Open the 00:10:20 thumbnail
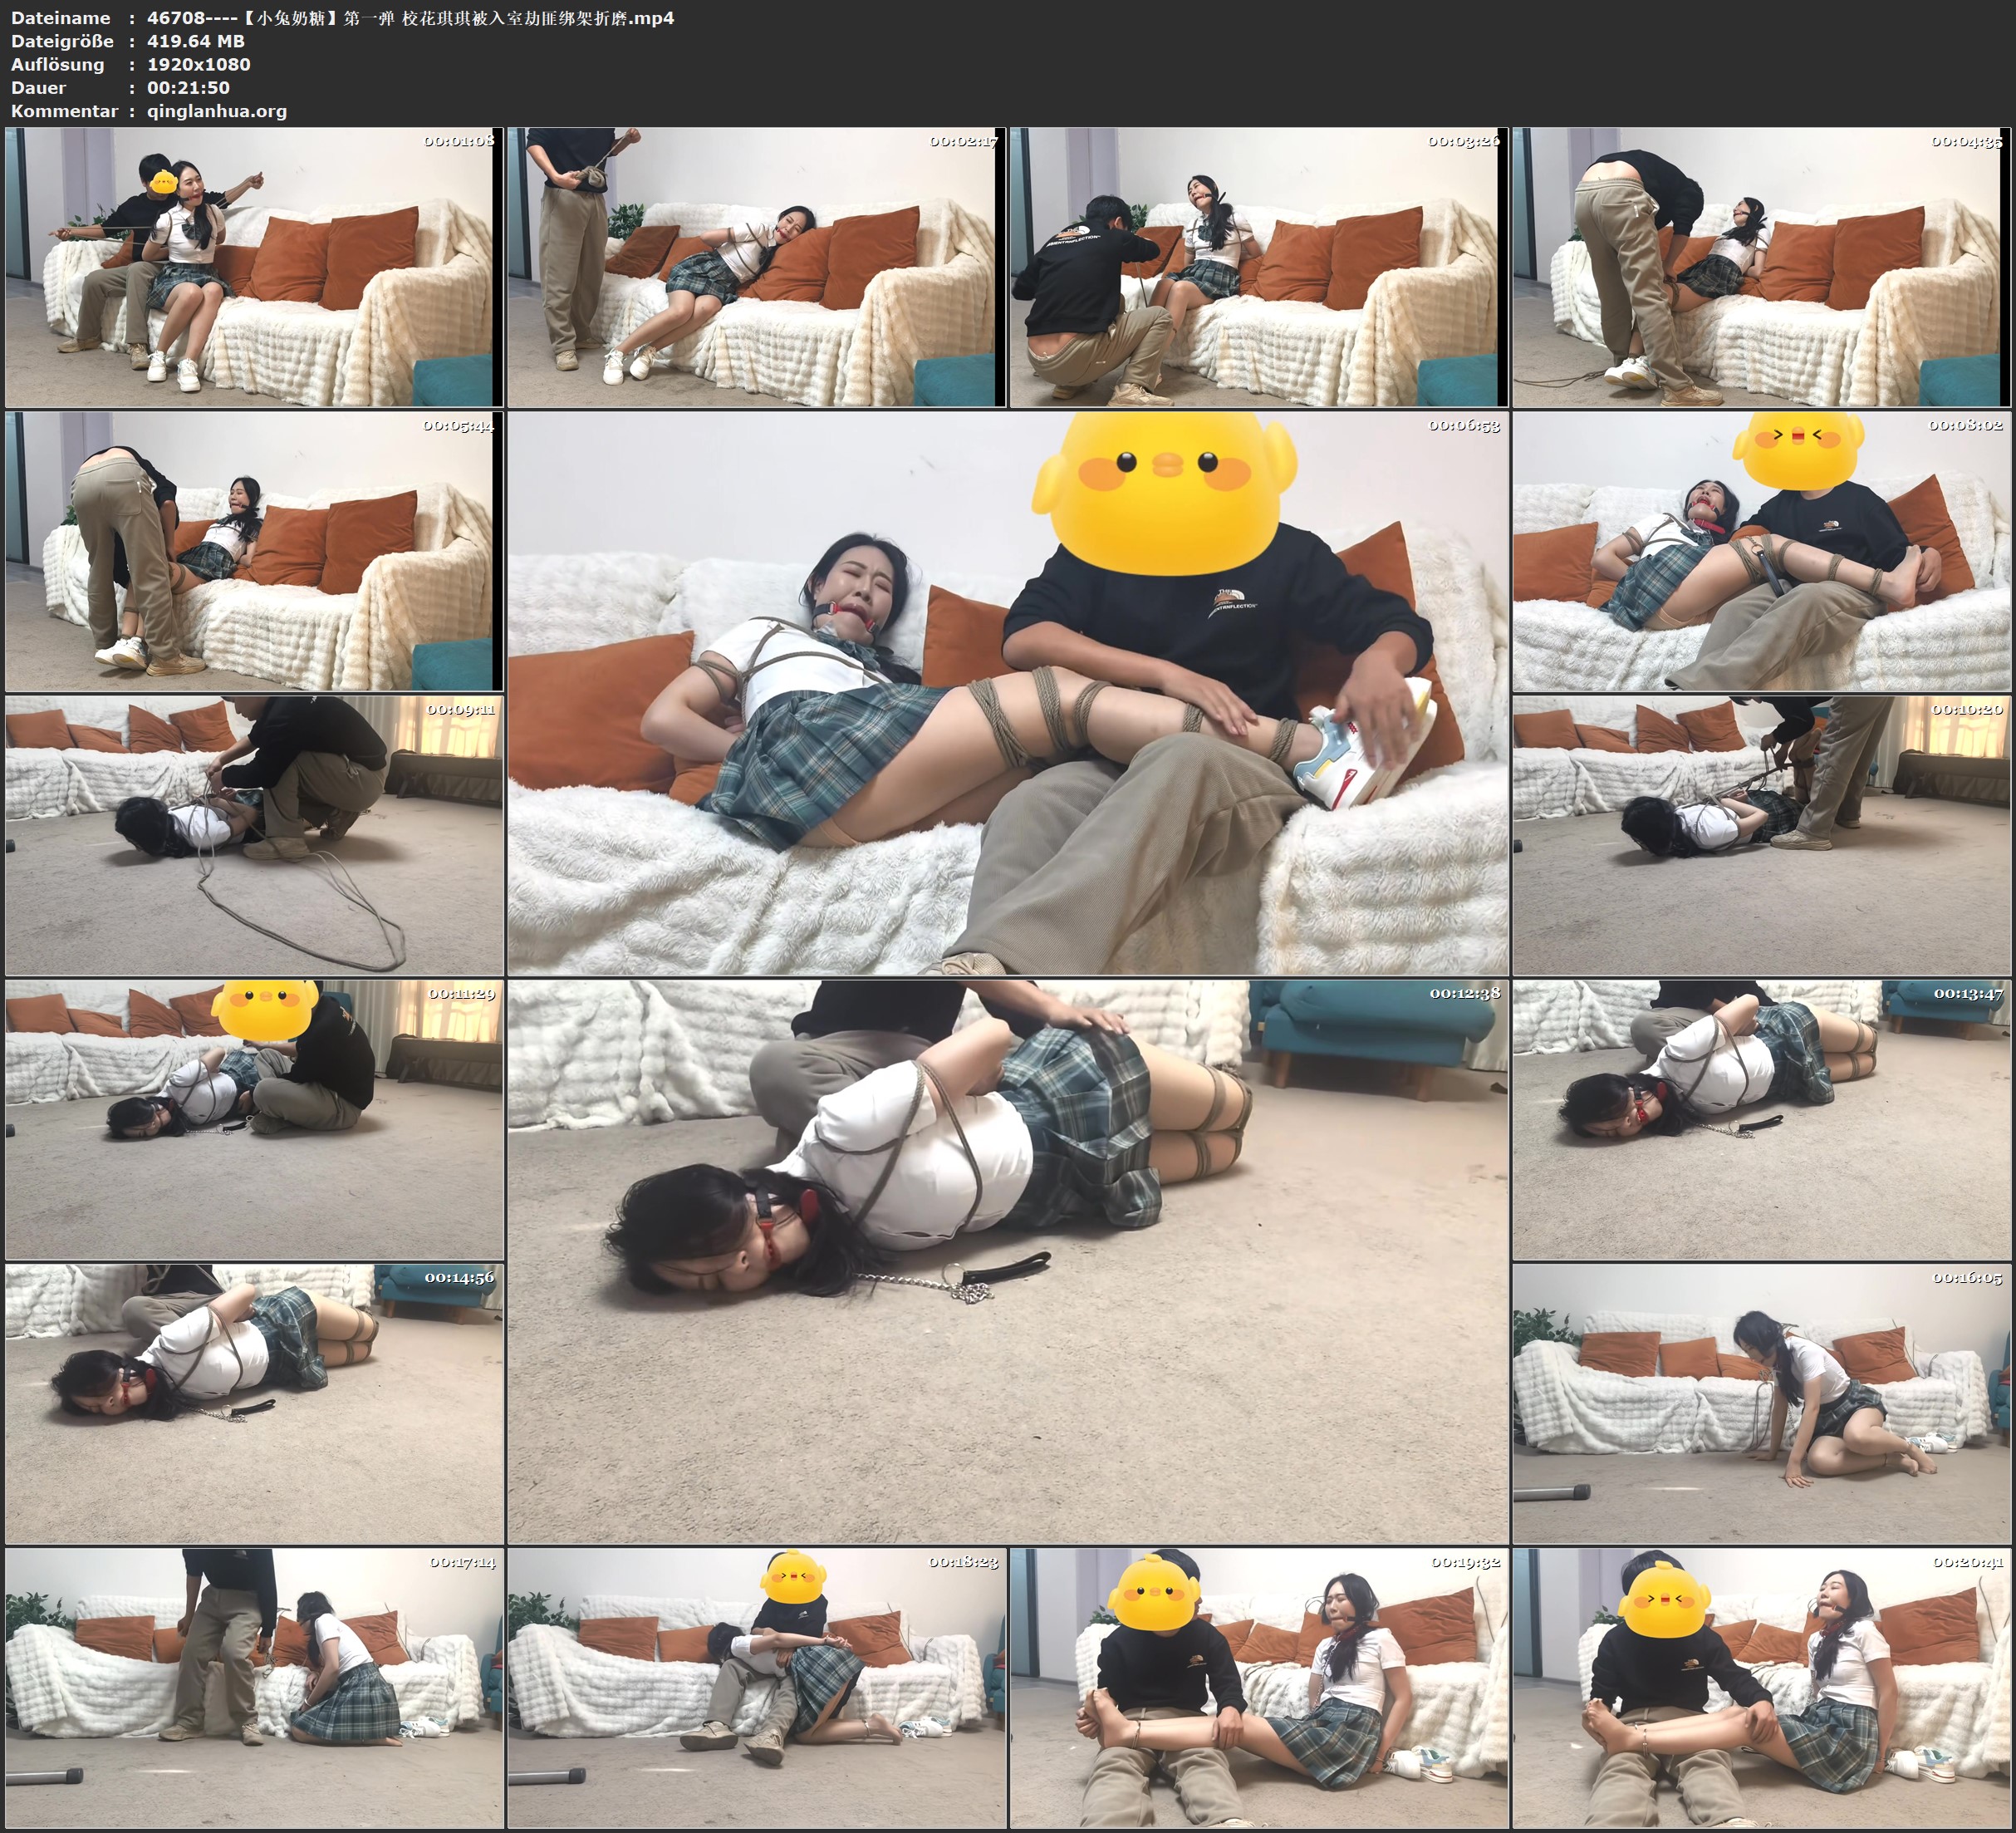2016x1833 pixels. (x=1760, y=835)
